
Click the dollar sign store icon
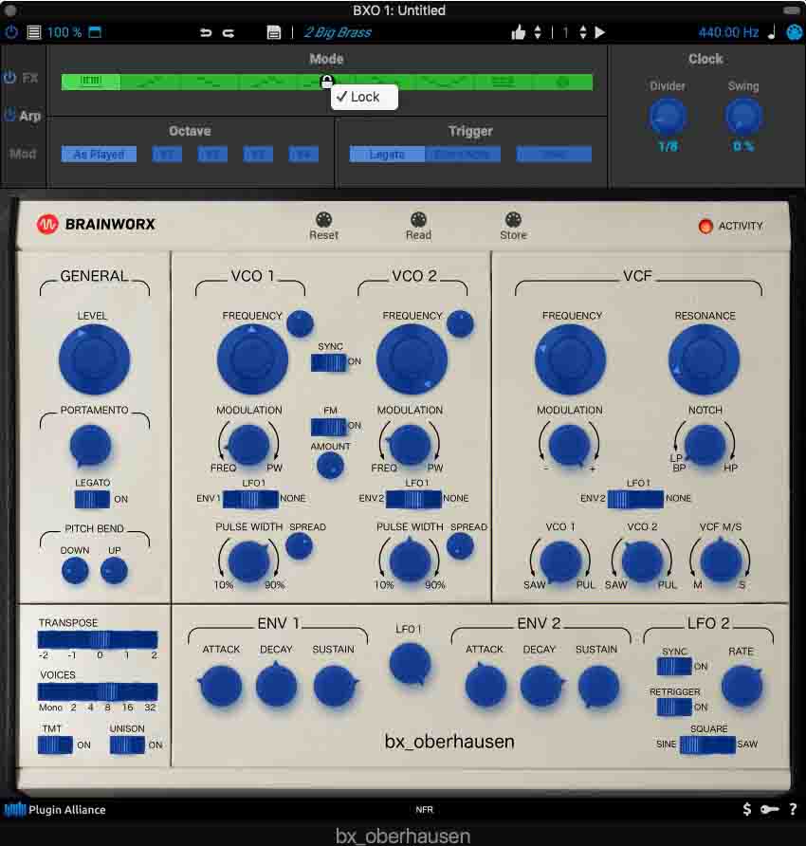(x=747, y=809)
